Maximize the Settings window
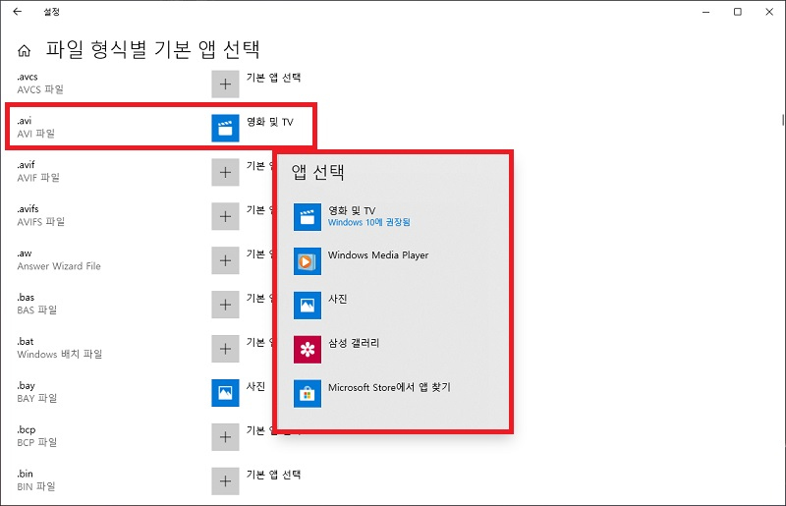Screen dimensions: 786x506 pos(738,12)
